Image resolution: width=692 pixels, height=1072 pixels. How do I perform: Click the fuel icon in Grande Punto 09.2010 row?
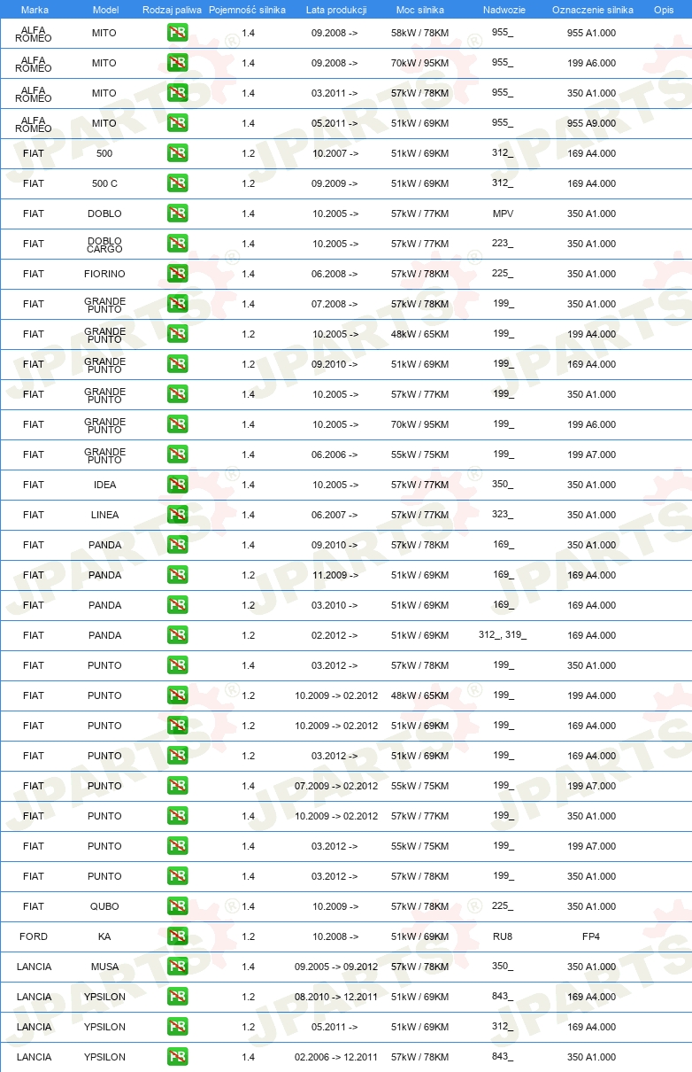click(x=177, y=364)
